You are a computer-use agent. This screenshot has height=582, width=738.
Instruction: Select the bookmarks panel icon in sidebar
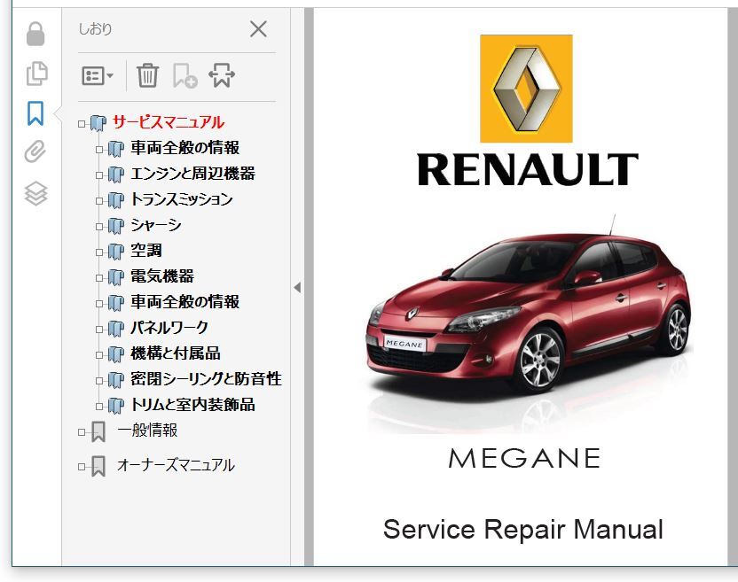35,113
